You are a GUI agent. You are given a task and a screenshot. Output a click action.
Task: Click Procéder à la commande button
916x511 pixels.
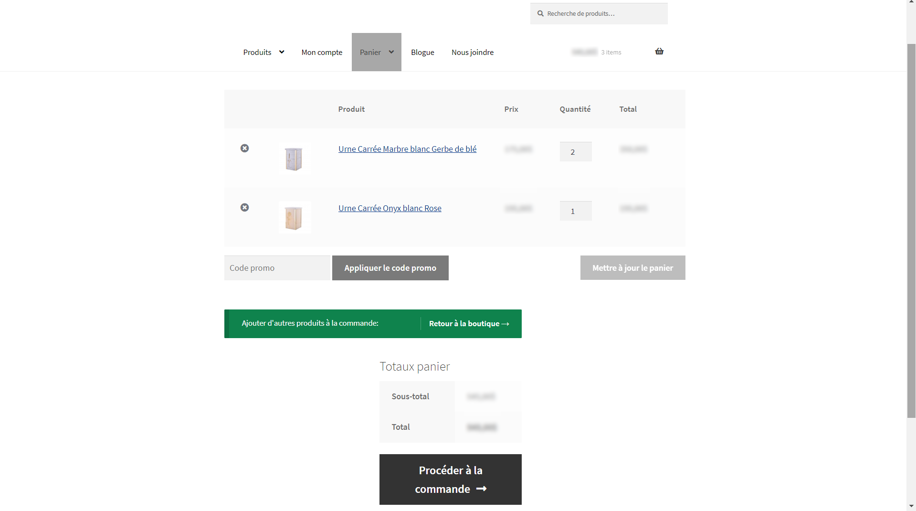click(x=450, y=479)
